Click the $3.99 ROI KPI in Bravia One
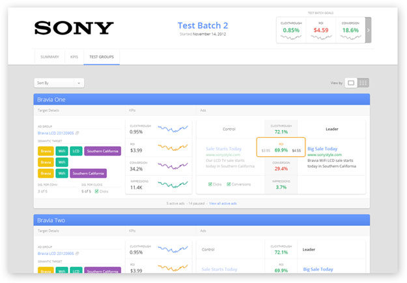407x283 pixels. pyautogui.click(x=136, y=150)
